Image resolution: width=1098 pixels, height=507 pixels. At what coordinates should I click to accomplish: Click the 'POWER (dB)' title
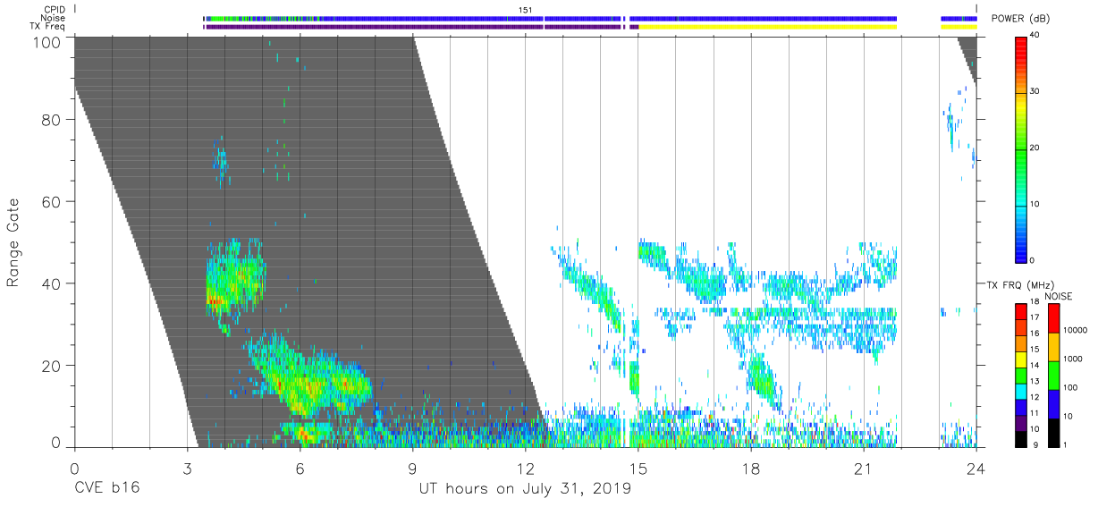[x=1021, y=19]
